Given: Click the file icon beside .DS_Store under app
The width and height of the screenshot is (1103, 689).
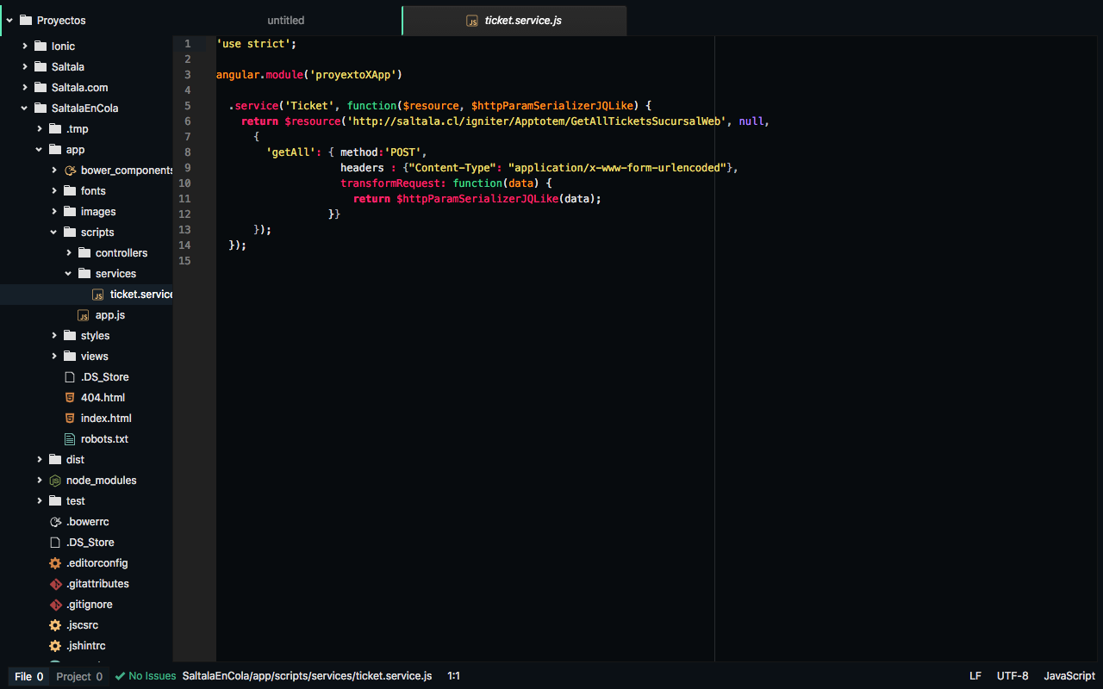Looking at the screenshot, I should coord(70,376).
